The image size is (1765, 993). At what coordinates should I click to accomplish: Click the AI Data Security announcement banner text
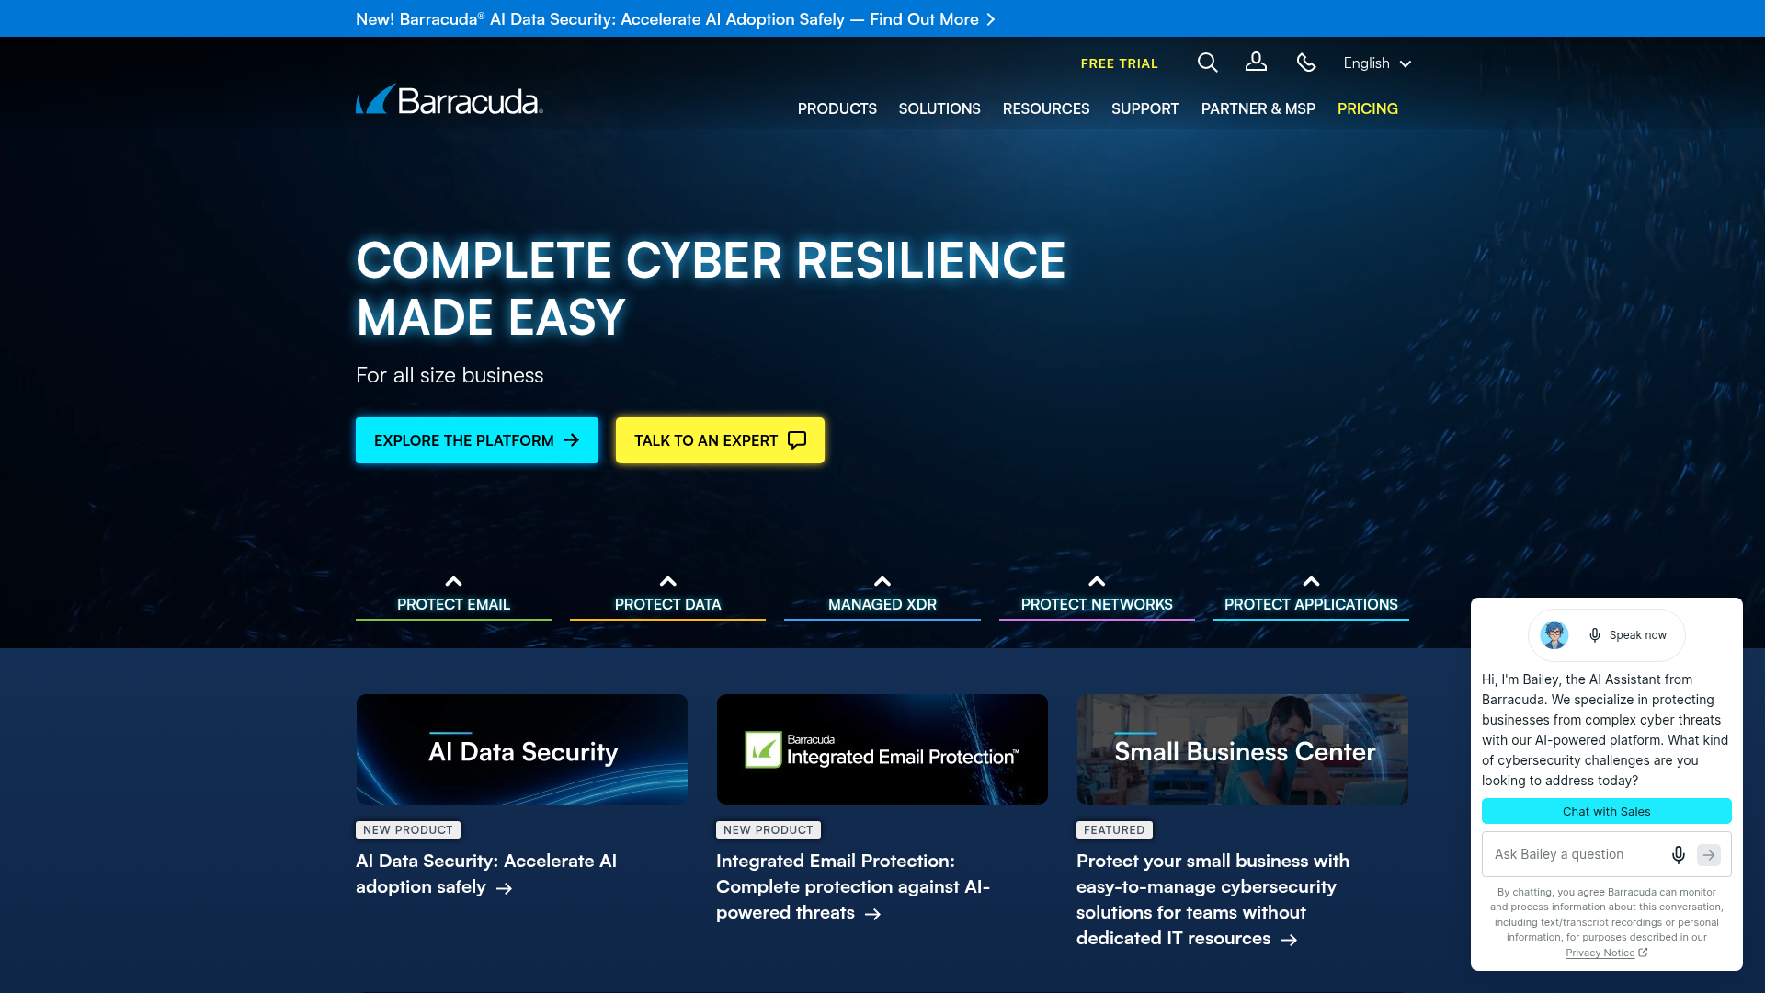coord(666,19)
